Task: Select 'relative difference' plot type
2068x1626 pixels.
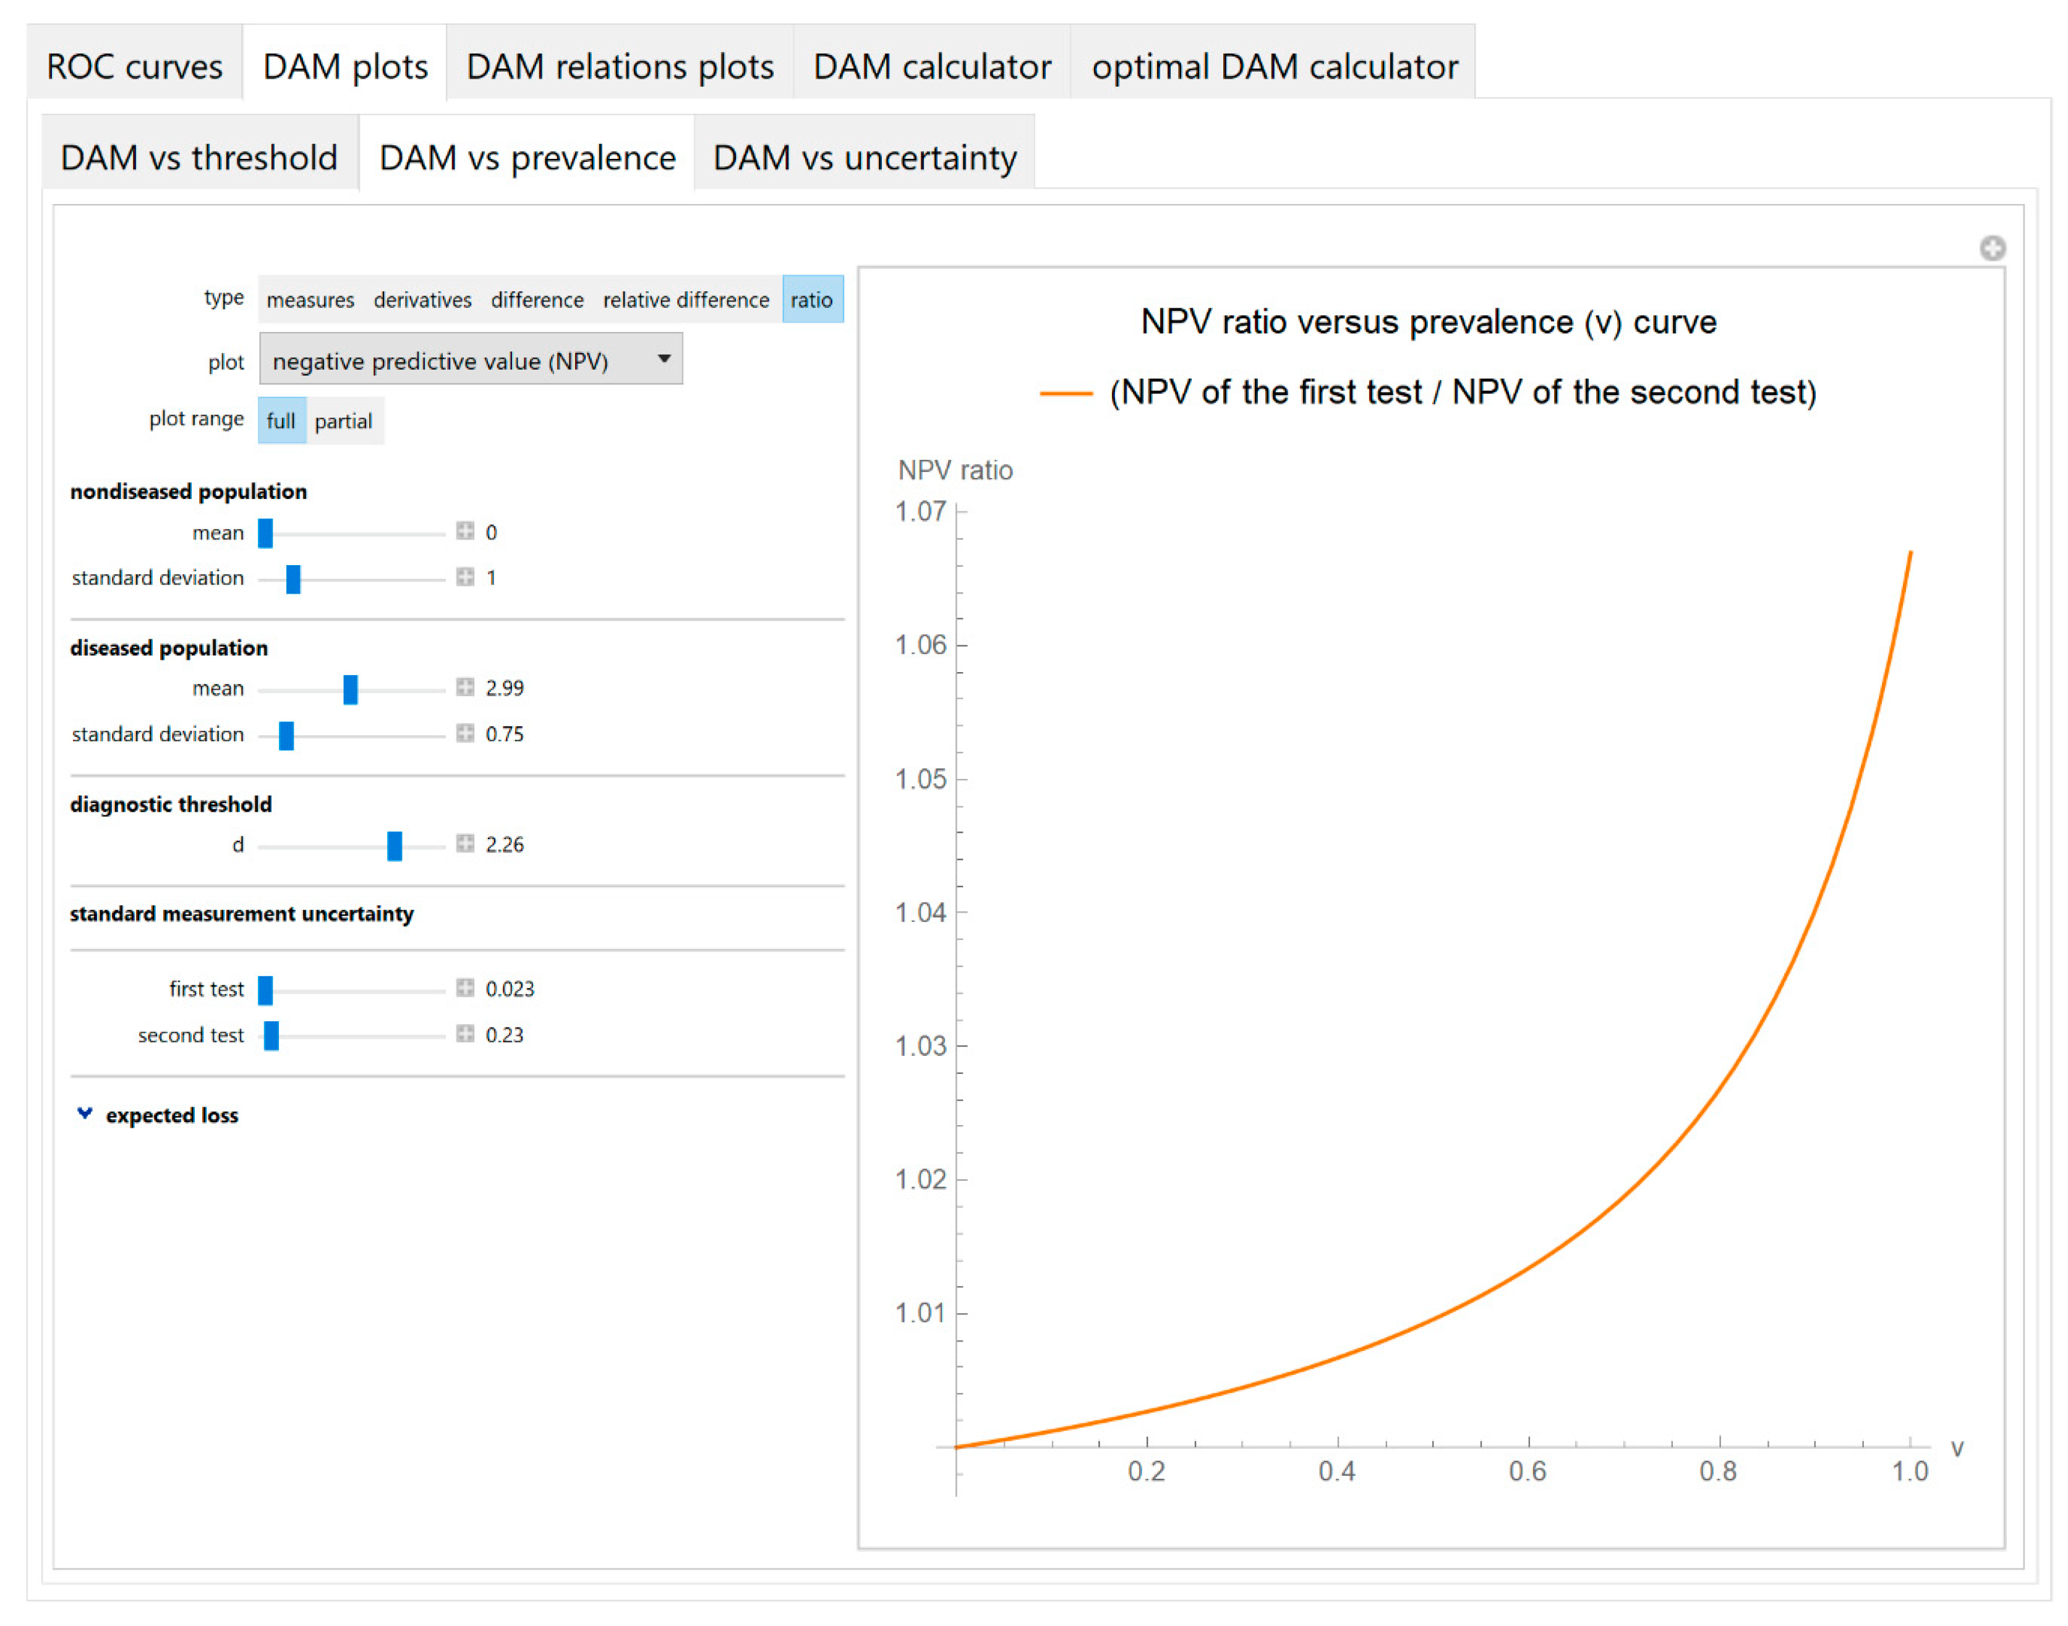Action: point(686,300)
